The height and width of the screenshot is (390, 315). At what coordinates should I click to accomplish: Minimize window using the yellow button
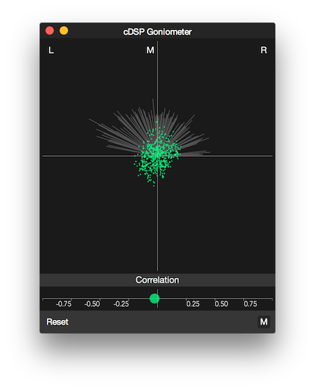(64, 30)
